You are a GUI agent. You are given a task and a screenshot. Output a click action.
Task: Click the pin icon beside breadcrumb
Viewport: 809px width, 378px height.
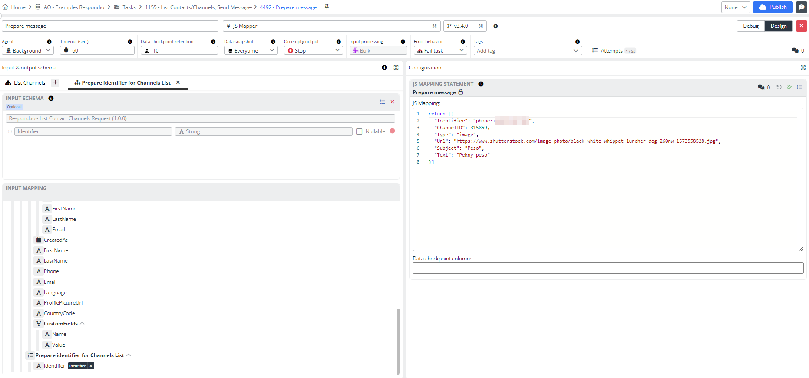(x=327, y=7)
